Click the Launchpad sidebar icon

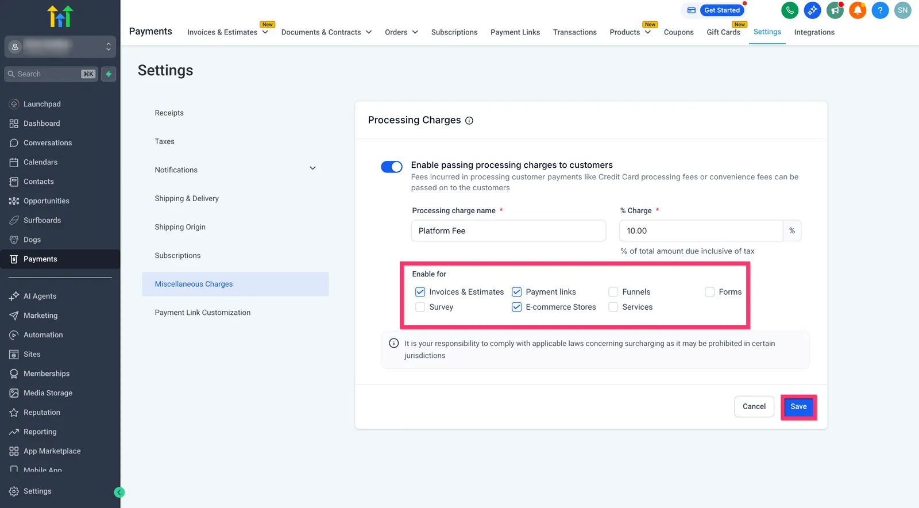(x=14, y=104)
